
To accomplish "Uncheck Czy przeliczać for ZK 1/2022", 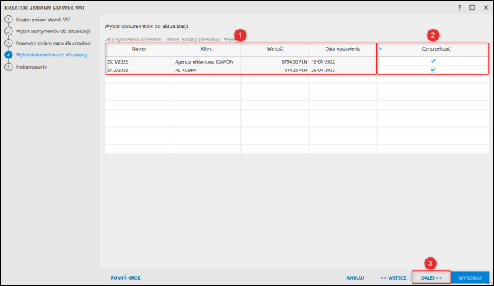I will tap(433, 61).
